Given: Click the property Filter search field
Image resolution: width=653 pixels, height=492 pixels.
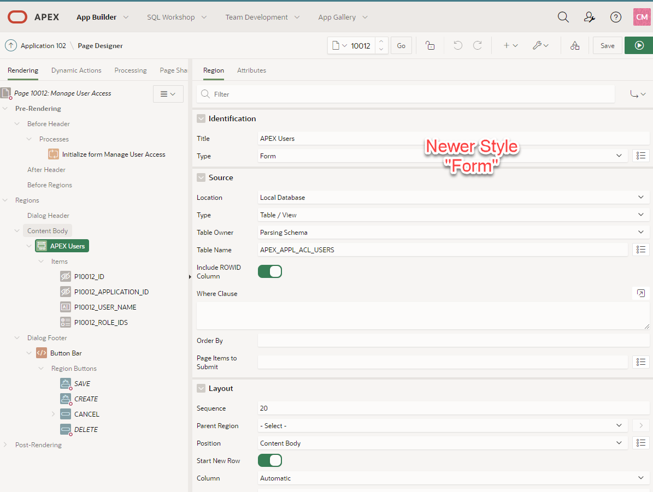Looking at the screenshot, I should (x=383, y=93).
